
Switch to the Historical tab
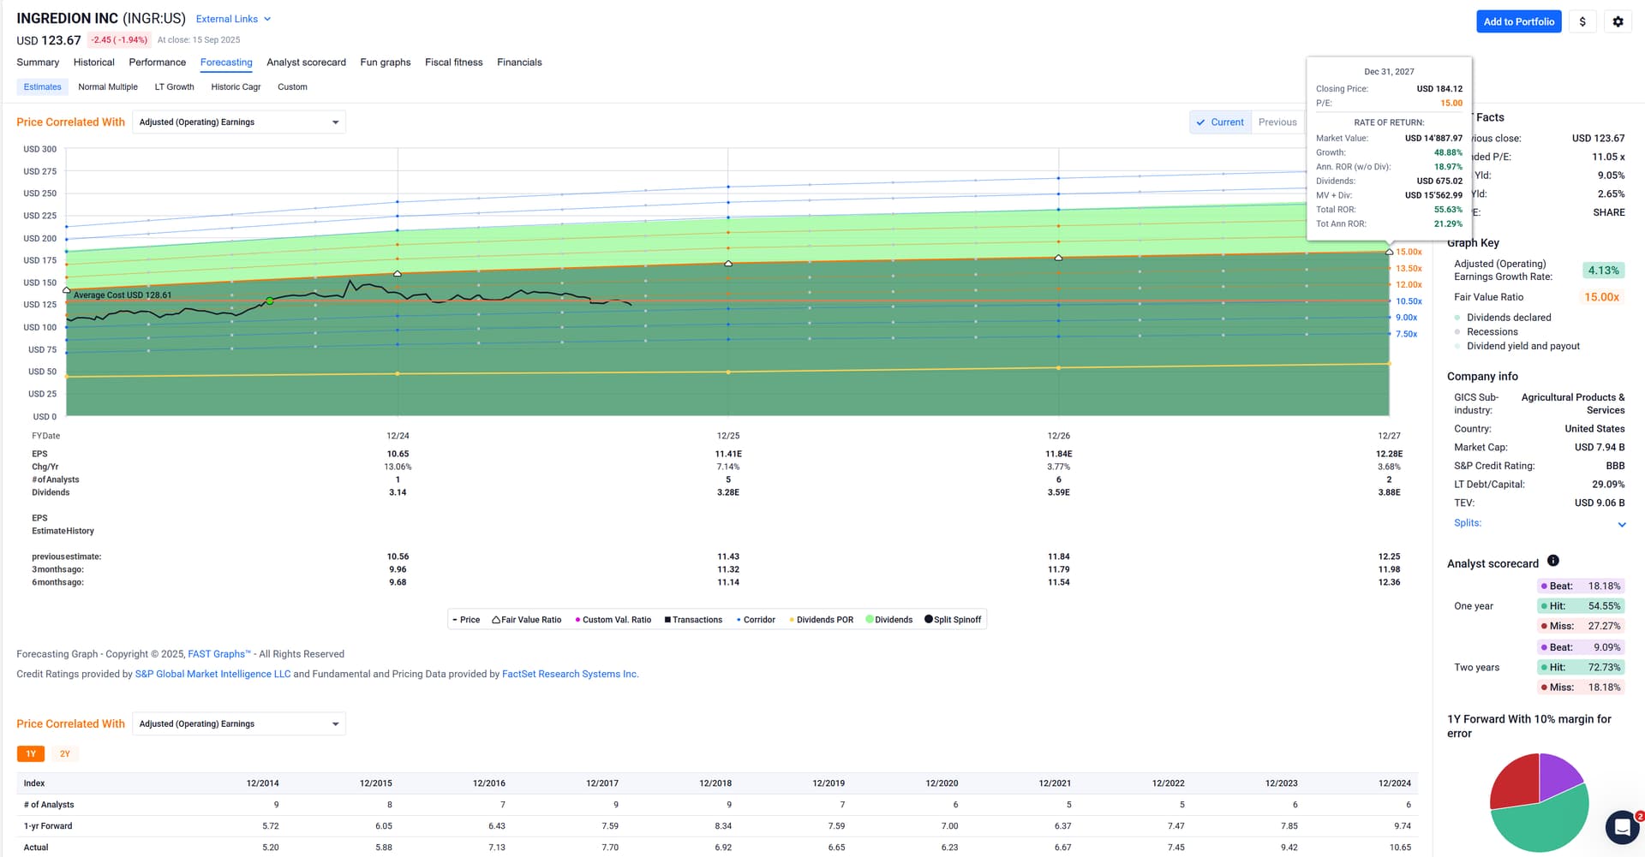(93, 62)
